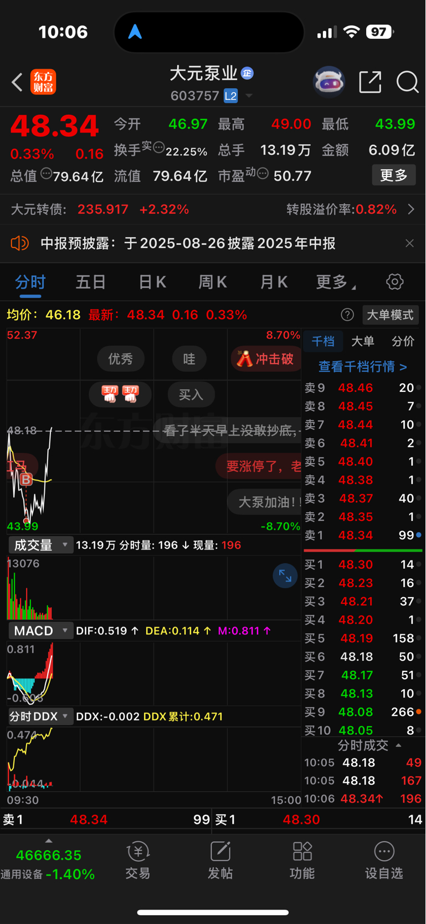This screenshot has width=426, height=924.
Task: Select the 大单 tab
Action: point(363,341)
